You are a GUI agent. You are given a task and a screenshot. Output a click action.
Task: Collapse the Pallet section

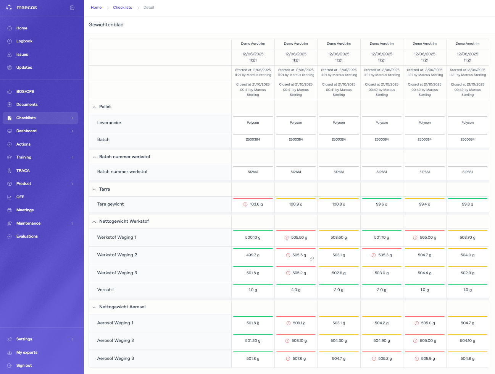coord(94,107)
